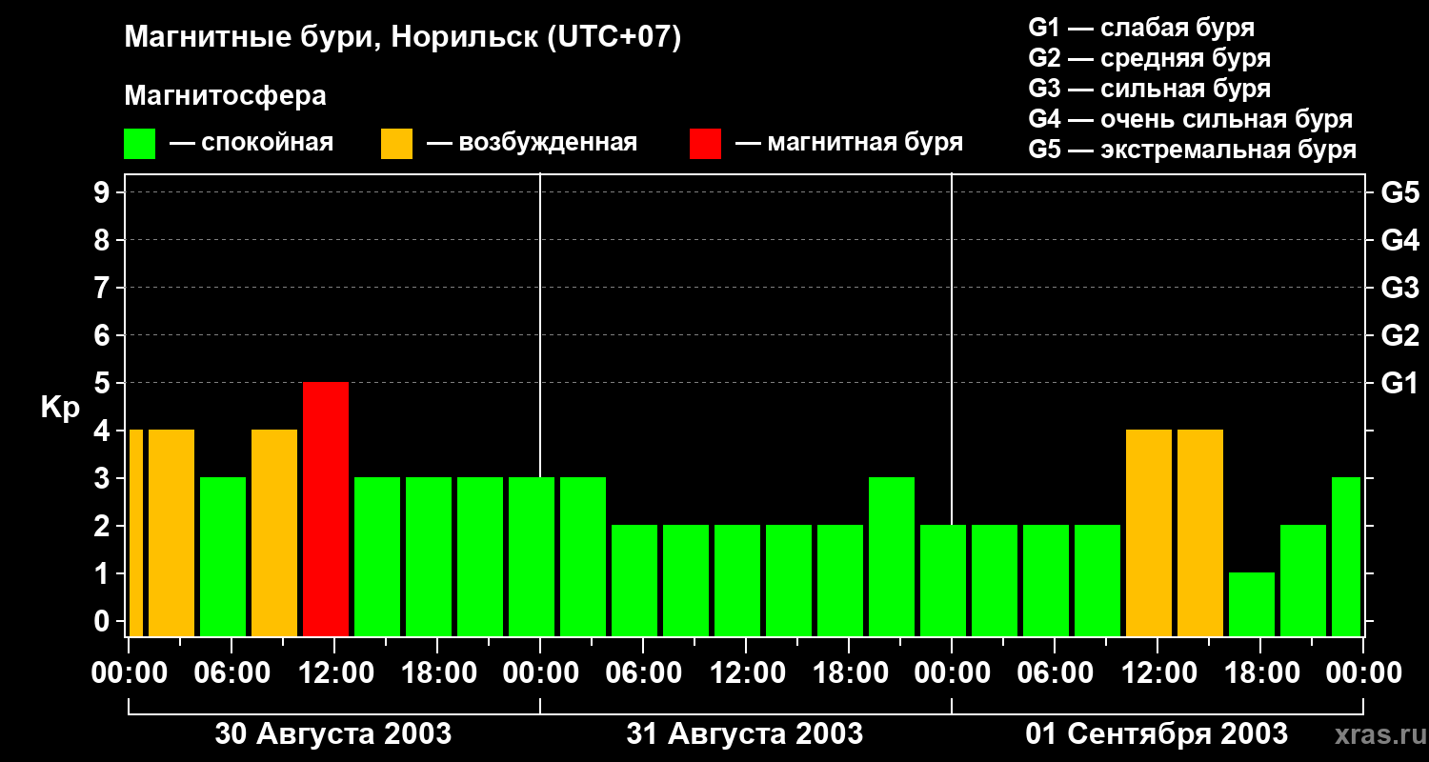This screenshot has height=762, width=1429.
Task: Click the '06:00' time label above 31 Августа
Action: coord(643,673)
